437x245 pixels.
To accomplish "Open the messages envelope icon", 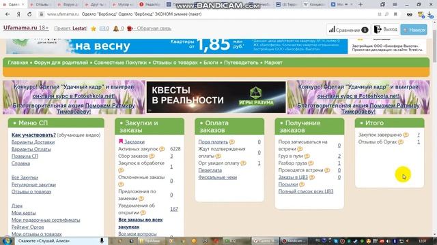I will (x=102, y=29).
